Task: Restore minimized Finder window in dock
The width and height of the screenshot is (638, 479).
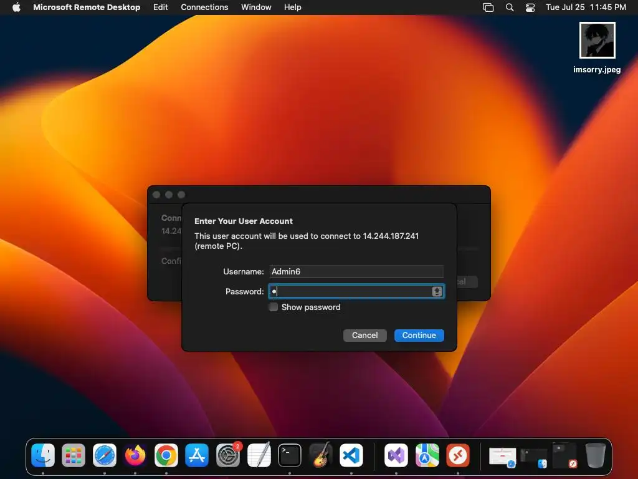Action: (534, 458)
